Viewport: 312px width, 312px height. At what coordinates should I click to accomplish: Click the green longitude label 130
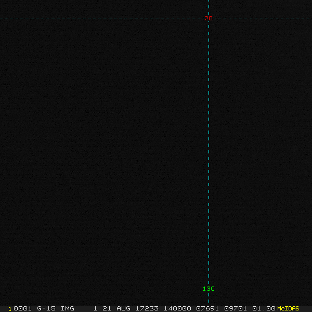tap(209, 289)
